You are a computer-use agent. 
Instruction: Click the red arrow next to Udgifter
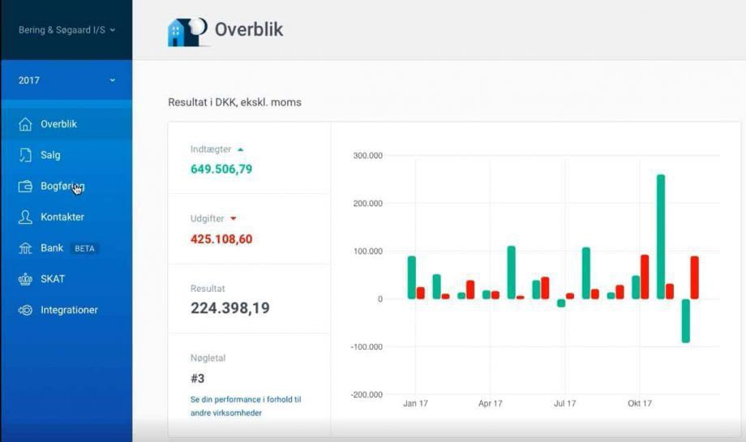pyautogui.click(x=234, y=218)
